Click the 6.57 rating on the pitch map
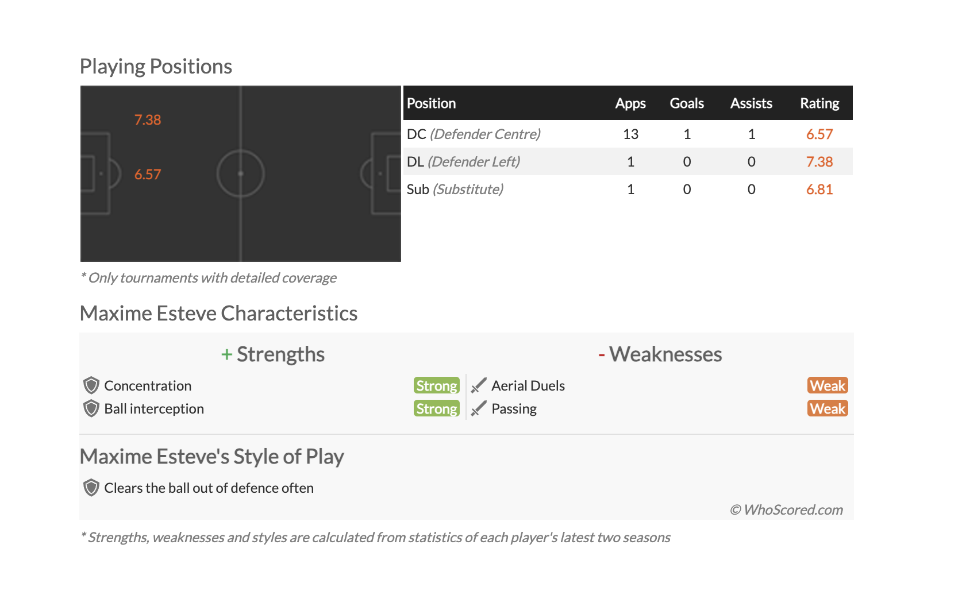This screenshot has height=610, width=962. pyautogui.click(x=148, y=175)
